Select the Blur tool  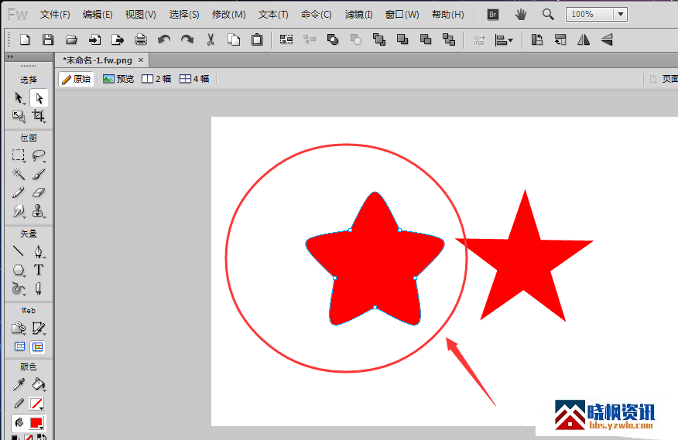point(19,211)
